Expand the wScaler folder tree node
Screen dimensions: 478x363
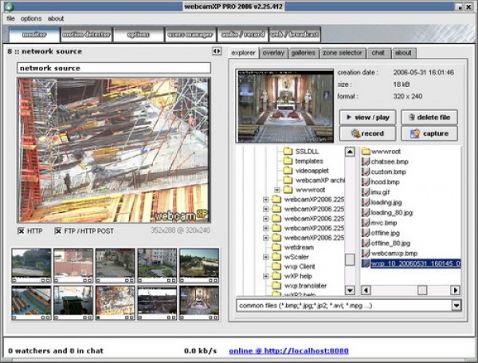point(265,257)
